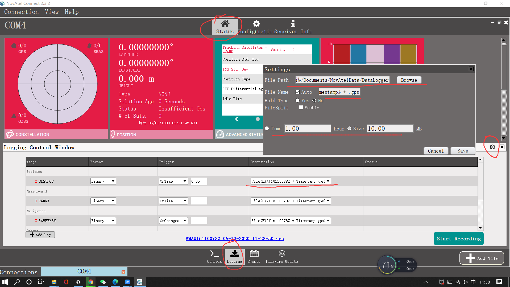510x287 pixels.
Task: Open Firmware Update
Action: coord(281,256)
